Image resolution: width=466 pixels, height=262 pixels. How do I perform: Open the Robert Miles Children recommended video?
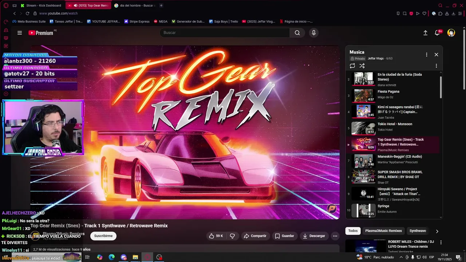click(411, 244)
